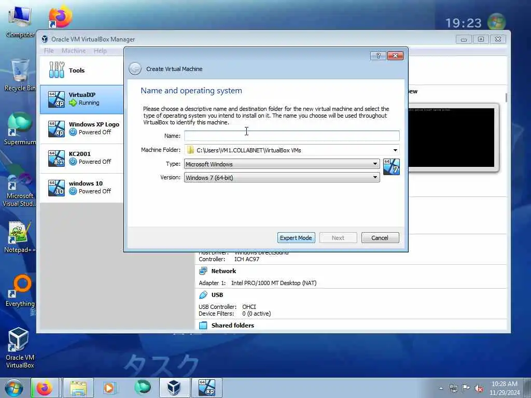The width and height of the screenshot is (531, 398).
Task: Minimize the VirtualBox Manager window
Action: pos(464,39)
